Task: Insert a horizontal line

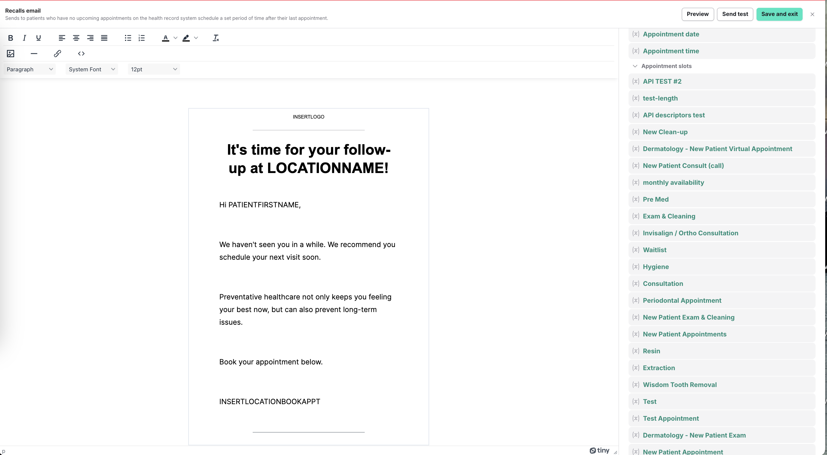Action: [x=34, y=53]
